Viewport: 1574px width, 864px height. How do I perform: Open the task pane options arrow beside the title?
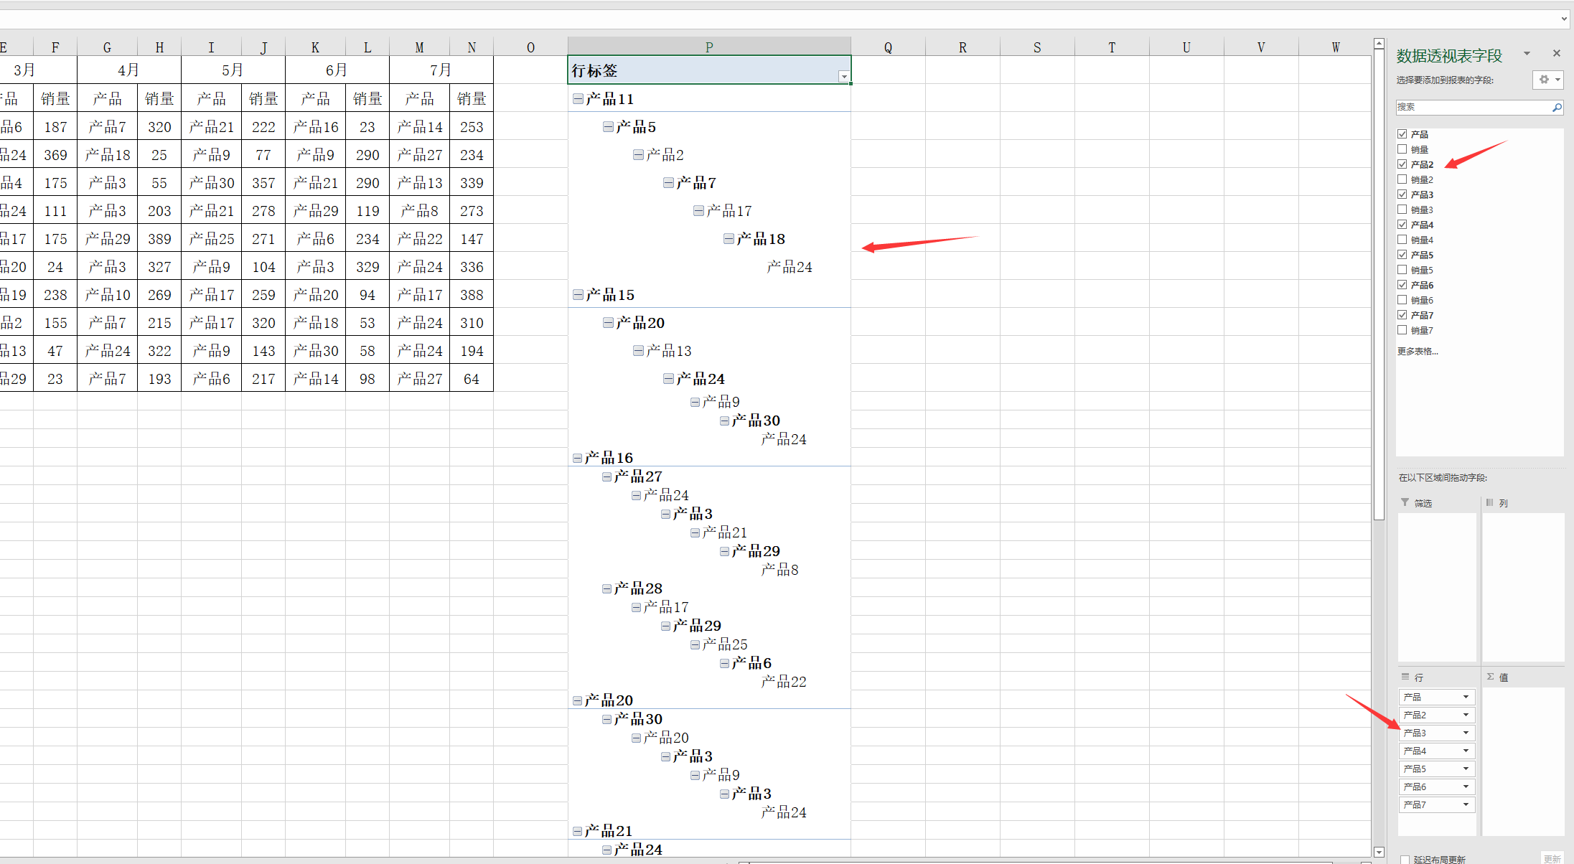pos(1527,53)
